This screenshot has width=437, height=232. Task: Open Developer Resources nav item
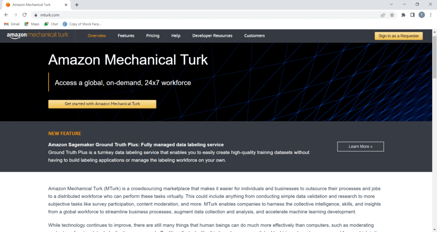point(213,36)
